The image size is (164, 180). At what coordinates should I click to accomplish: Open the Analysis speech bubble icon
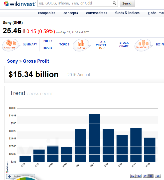(10, 45)
